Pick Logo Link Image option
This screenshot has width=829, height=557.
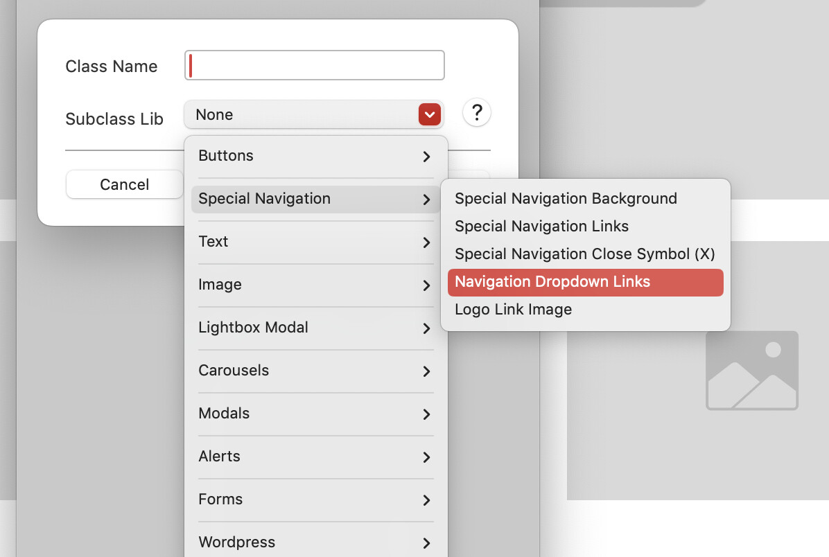point(513,310)
